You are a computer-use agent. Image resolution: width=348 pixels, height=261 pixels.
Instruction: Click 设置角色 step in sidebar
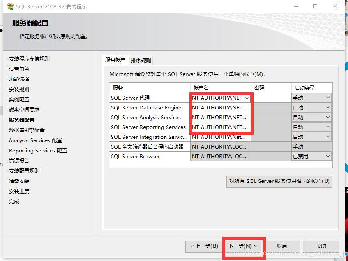click(19, 69)
